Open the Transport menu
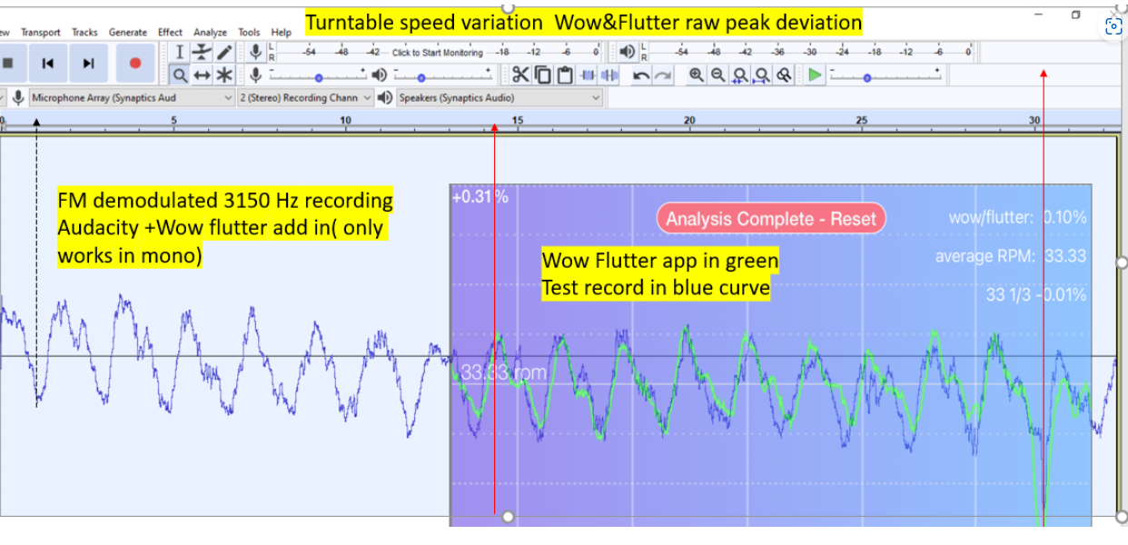The width and height of the screenshot is (1128, 545). click(41, 32)
